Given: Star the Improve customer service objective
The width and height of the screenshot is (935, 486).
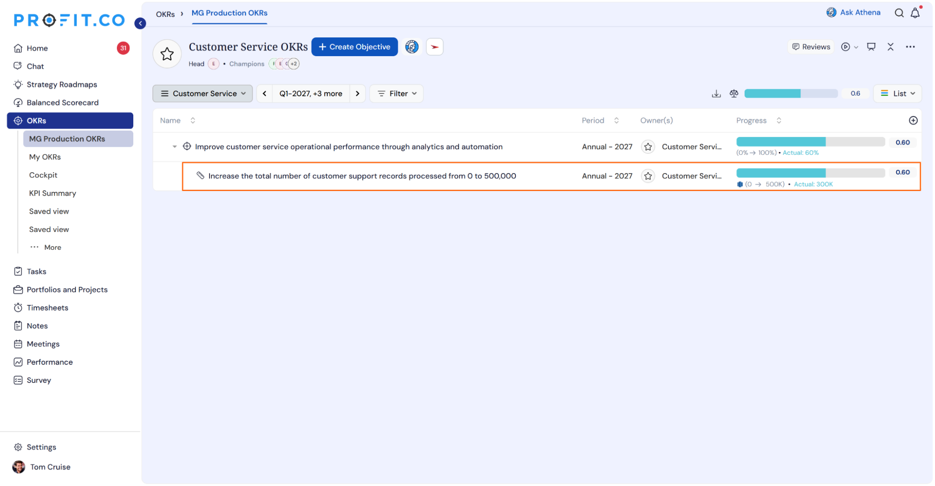Looking at the screenshot, I should click(647, 147).
